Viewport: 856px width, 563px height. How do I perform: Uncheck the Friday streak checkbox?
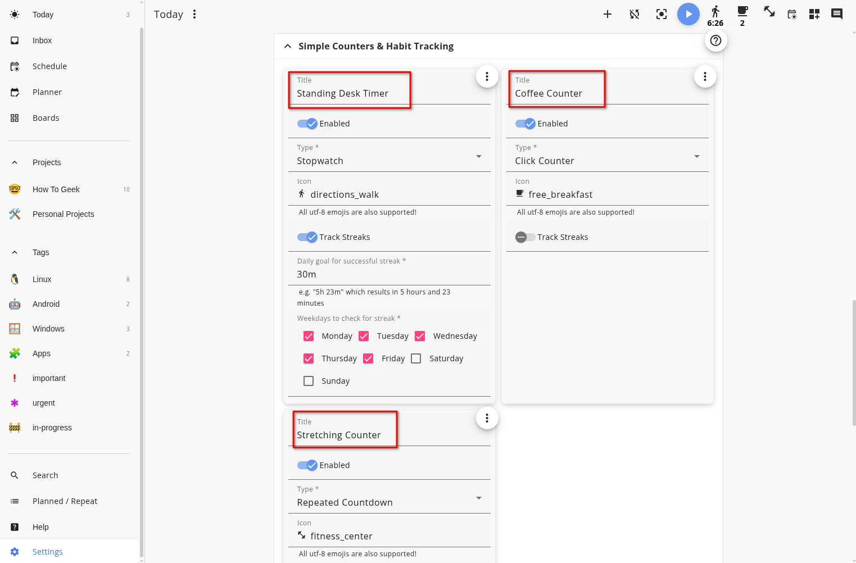368,358
